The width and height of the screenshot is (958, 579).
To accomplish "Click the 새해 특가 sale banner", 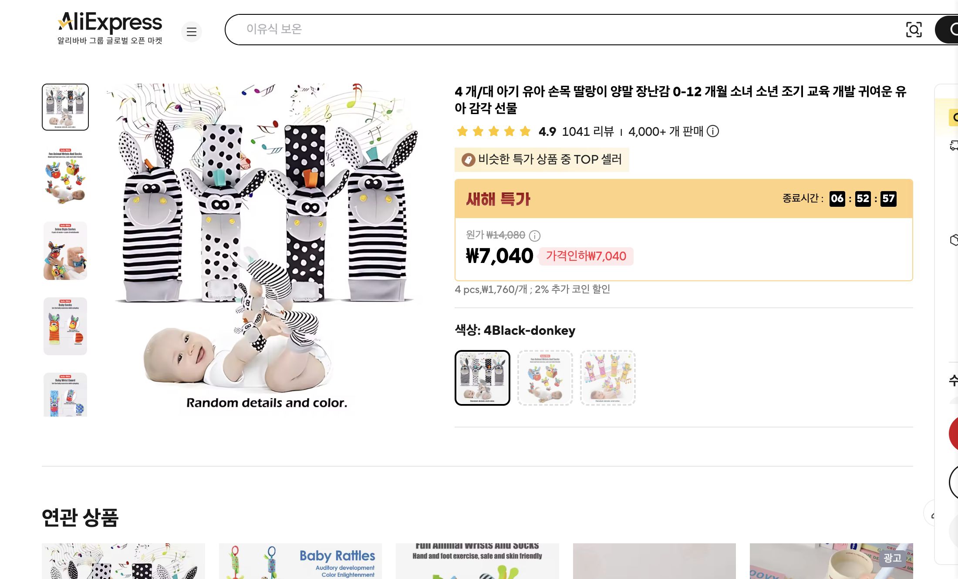I will [x=498, y=199].
